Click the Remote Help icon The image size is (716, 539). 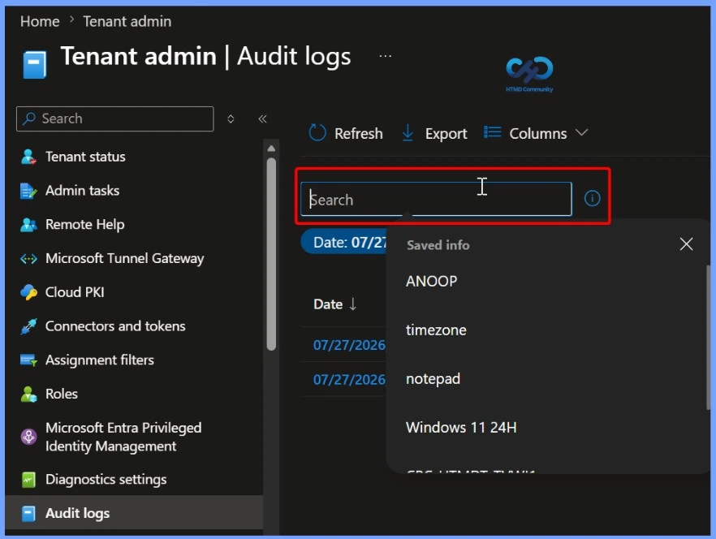tap(28, 224)
